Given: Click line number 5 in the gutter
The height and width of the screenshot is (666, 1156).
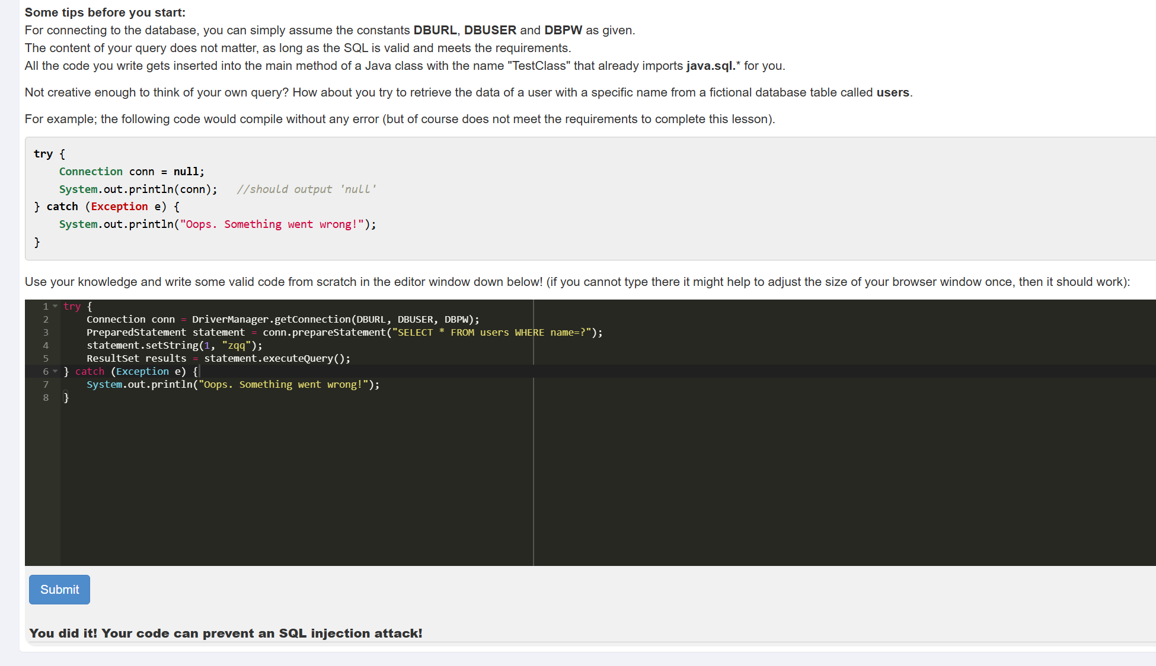Looking at the screenshot, I should [46, 359].
